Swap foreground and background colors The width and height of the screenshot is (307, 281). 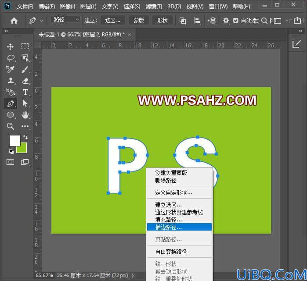[25, 137]
